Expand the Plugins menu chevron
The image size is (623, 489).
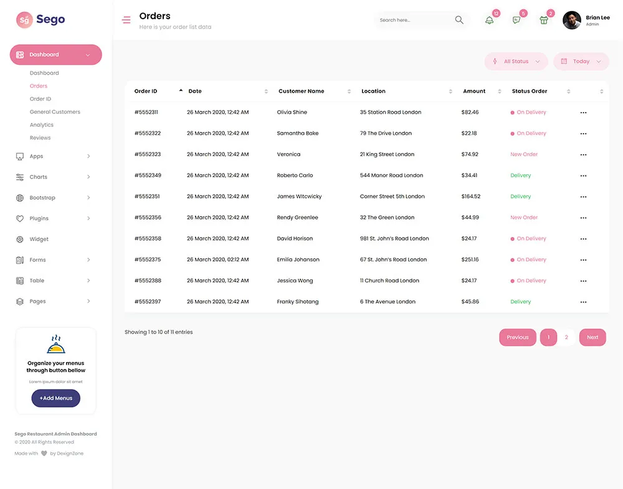pyautogui.click(x=88, y=218)
